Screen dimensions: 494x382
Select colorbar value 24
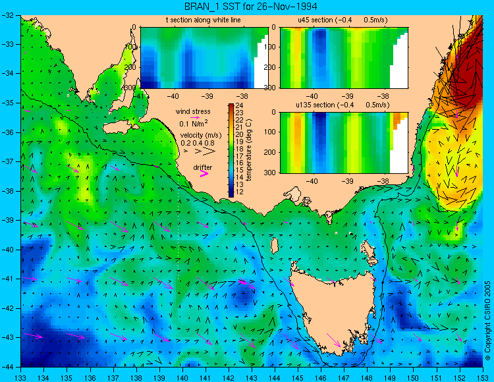(x=240, y=106)
